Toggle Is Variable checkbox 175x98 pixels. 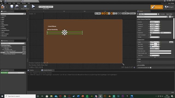(x=159, y=14)
